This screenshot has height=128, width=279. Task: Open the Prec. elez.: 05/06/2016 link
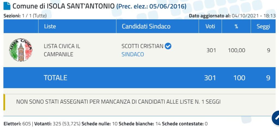click(151, 7)
